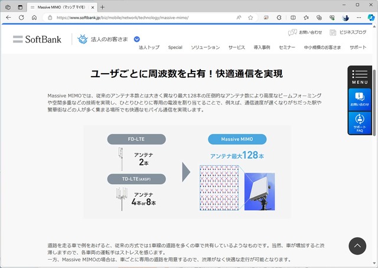Open セミナー menu item
378x268 pixels.
(287, 47)
